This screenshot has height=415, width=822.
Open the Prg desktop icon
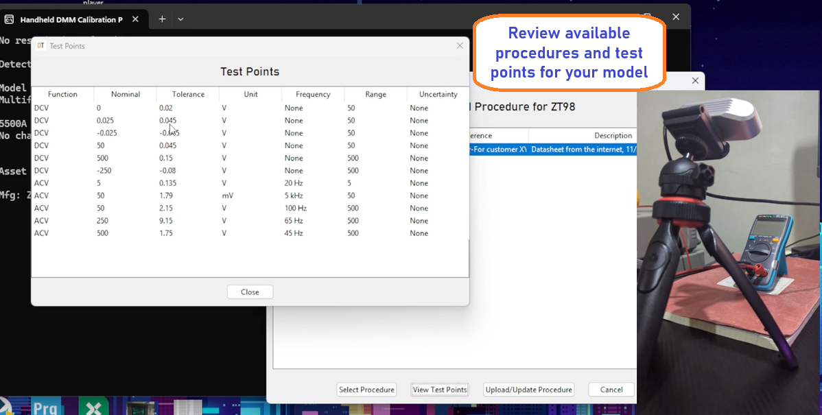pyautogui.click(x=45, y=407)
